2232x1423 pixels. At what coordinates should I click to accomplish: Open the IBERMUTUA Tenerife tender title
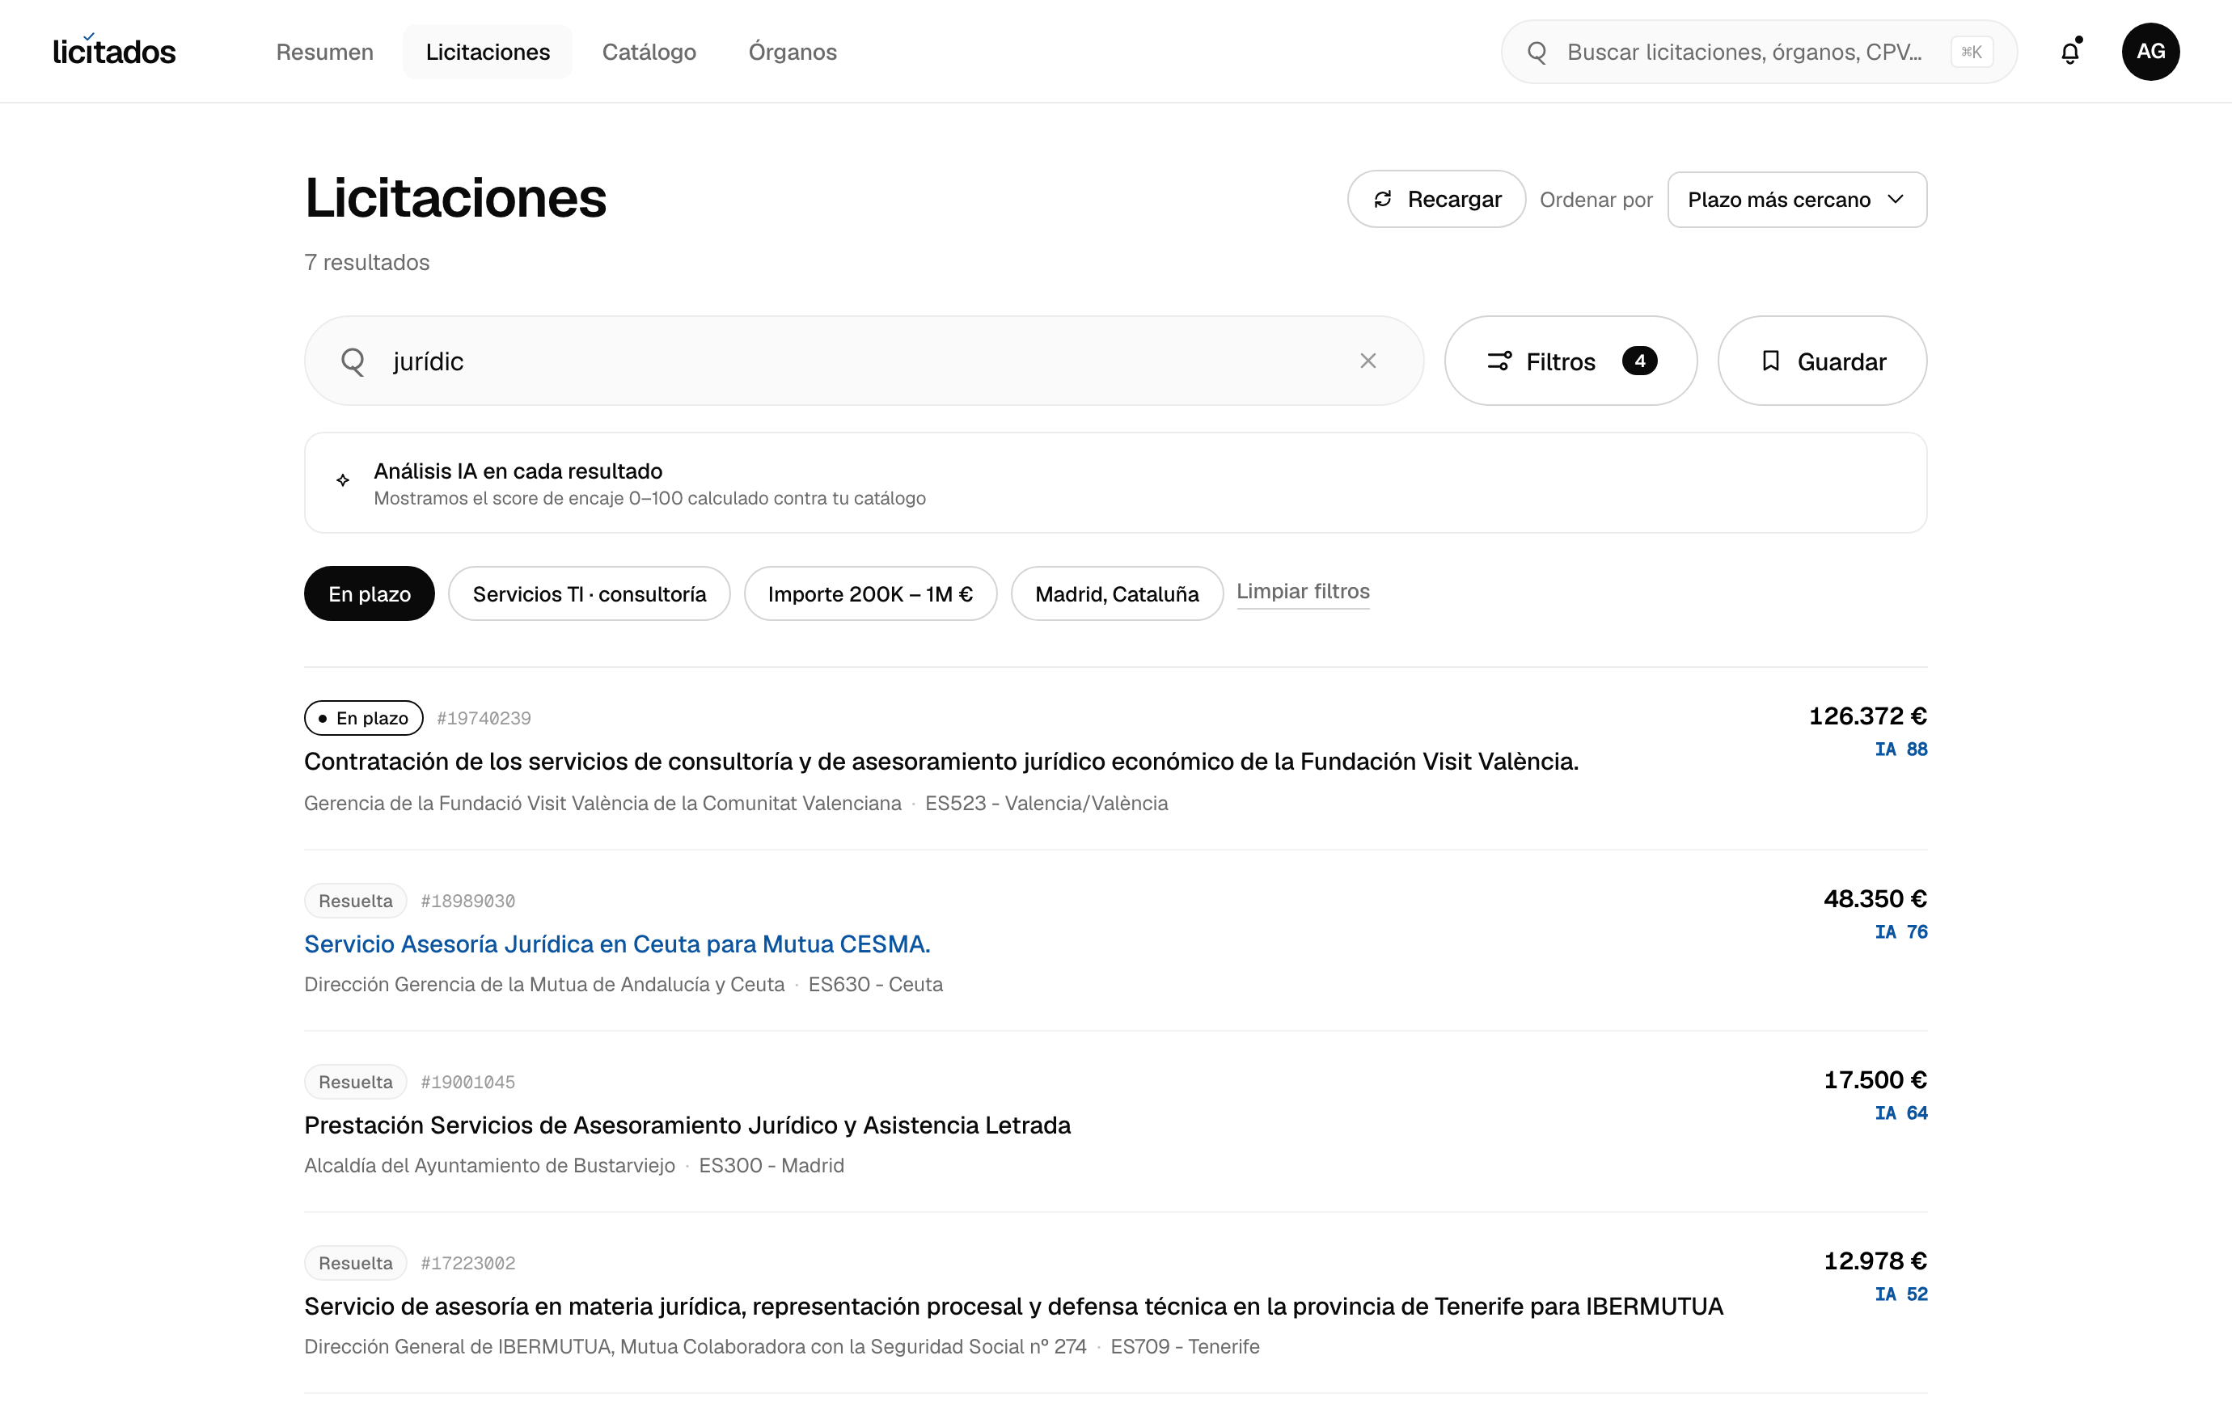[1013, 1307]
